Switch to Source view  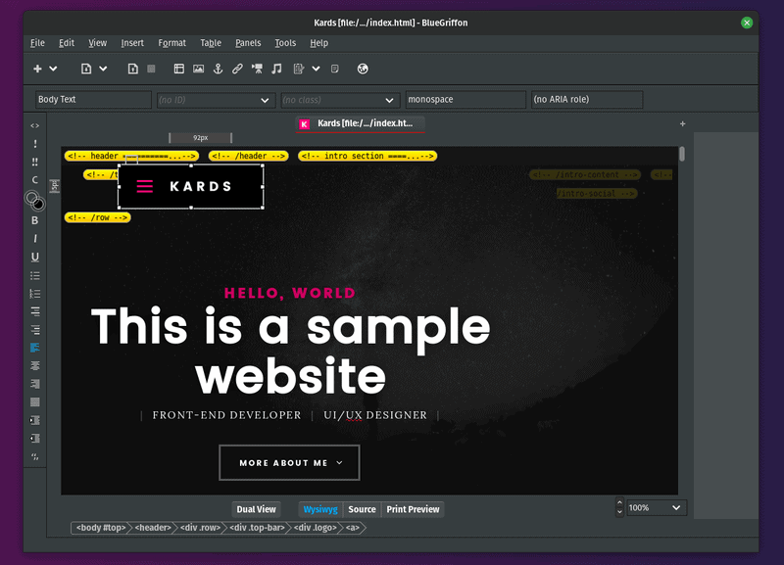pyautogui.click(x=362, y=509)
